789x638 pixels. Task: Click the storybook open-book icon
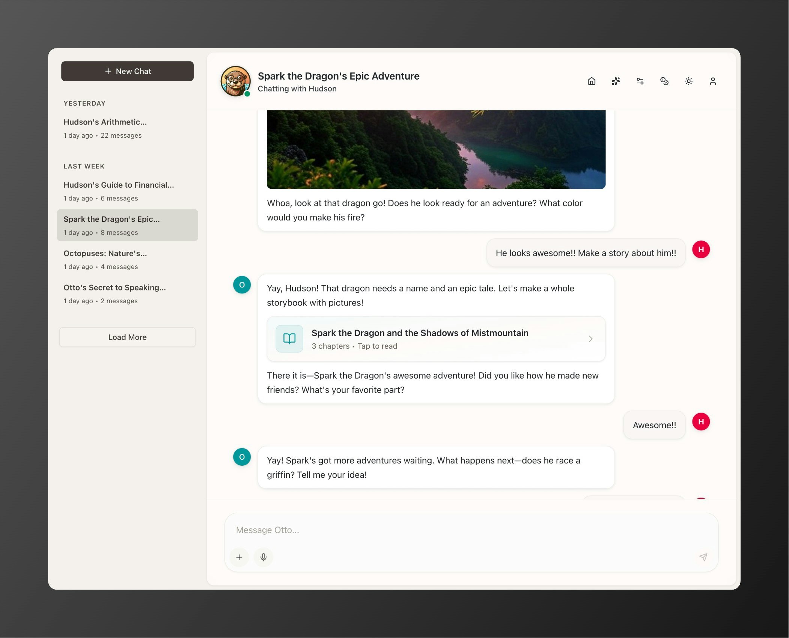(289, 339)
